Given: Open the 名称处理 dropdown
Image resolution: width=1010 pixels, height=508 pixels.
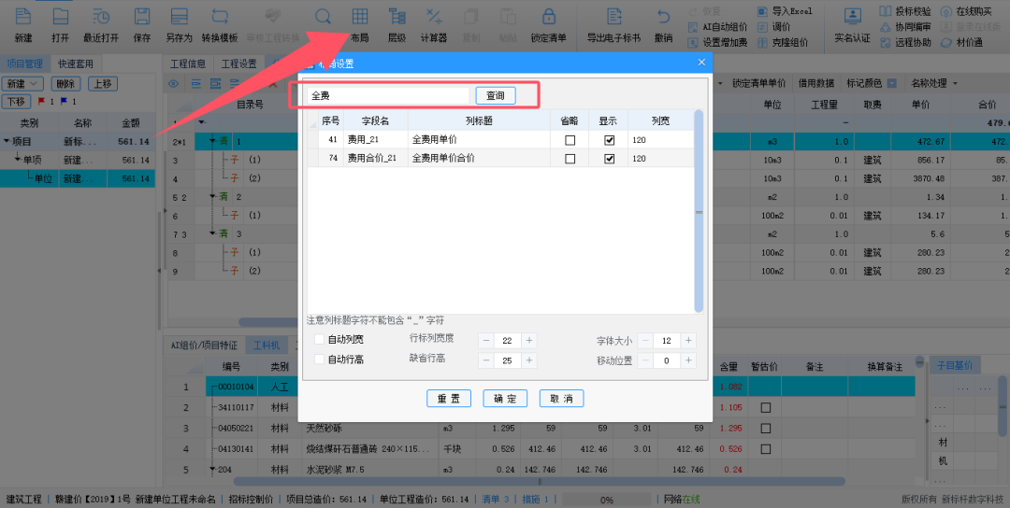Looking at the screenshot, I should pyautogui.click(x=932, y=83).
